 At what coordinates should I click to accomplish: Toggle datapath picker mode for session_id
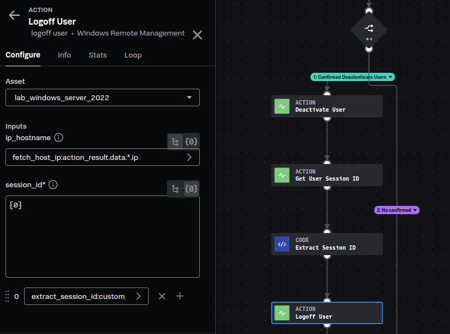175,189
